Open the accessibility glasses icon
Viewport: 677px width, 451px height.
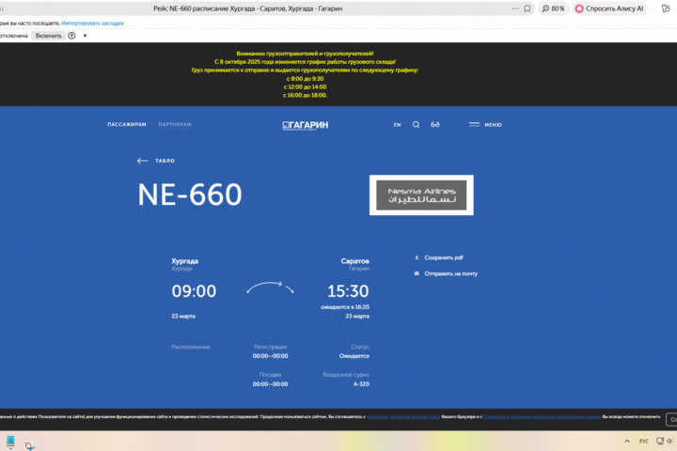coord(435,124)
